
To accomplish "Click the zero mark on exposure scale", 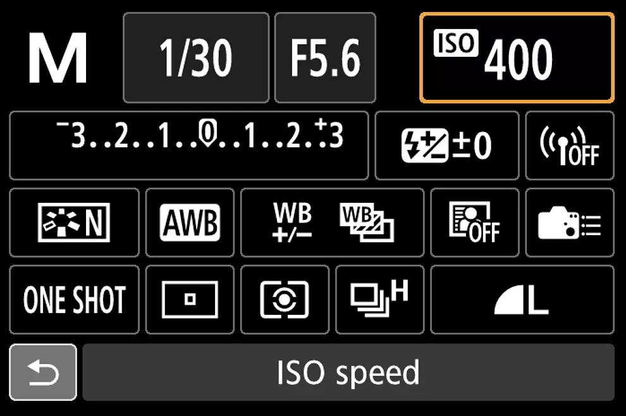I will pos(207,133).
